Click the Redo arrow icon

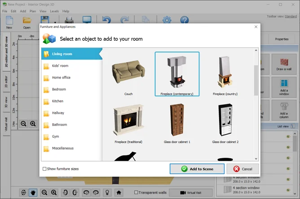(x=124, y=20)
